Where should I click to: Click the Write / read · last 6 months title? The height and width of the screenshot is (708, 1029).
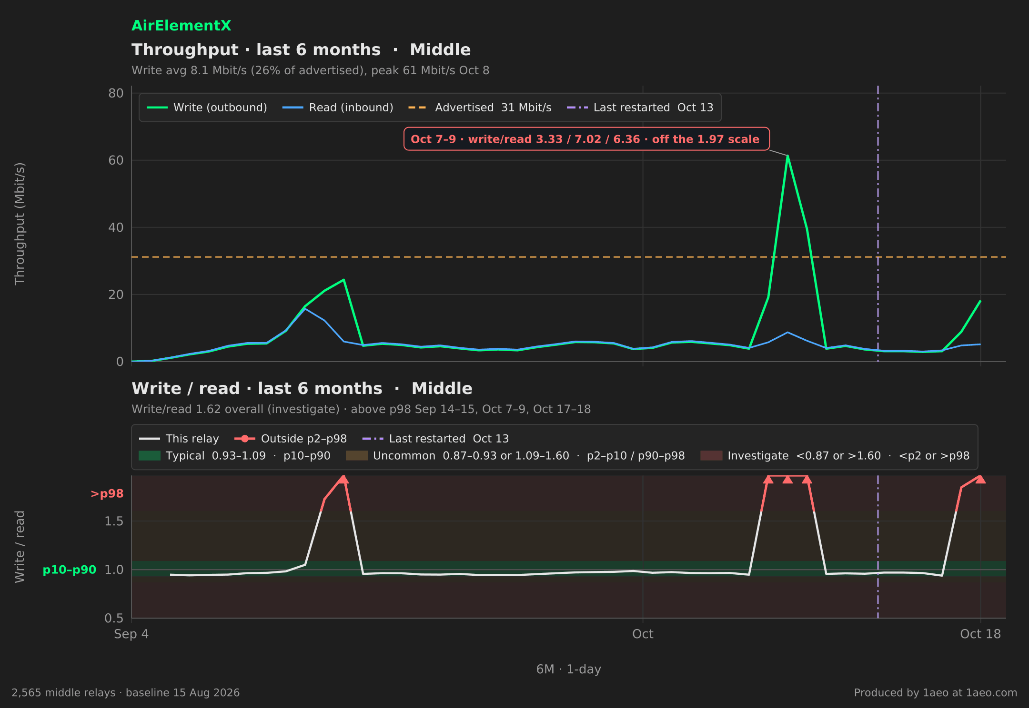click(x=302, y=389)
